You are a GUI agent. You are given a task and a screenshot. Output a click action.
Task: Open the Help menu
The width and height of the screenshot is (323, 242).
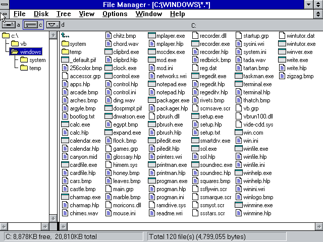pyautogui.click(x=177, y=14)
